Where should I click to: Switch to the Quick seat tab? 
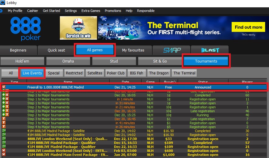(x=56, y=50)
